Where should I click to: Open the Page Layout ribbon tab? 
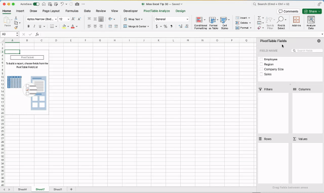(51, 11)
